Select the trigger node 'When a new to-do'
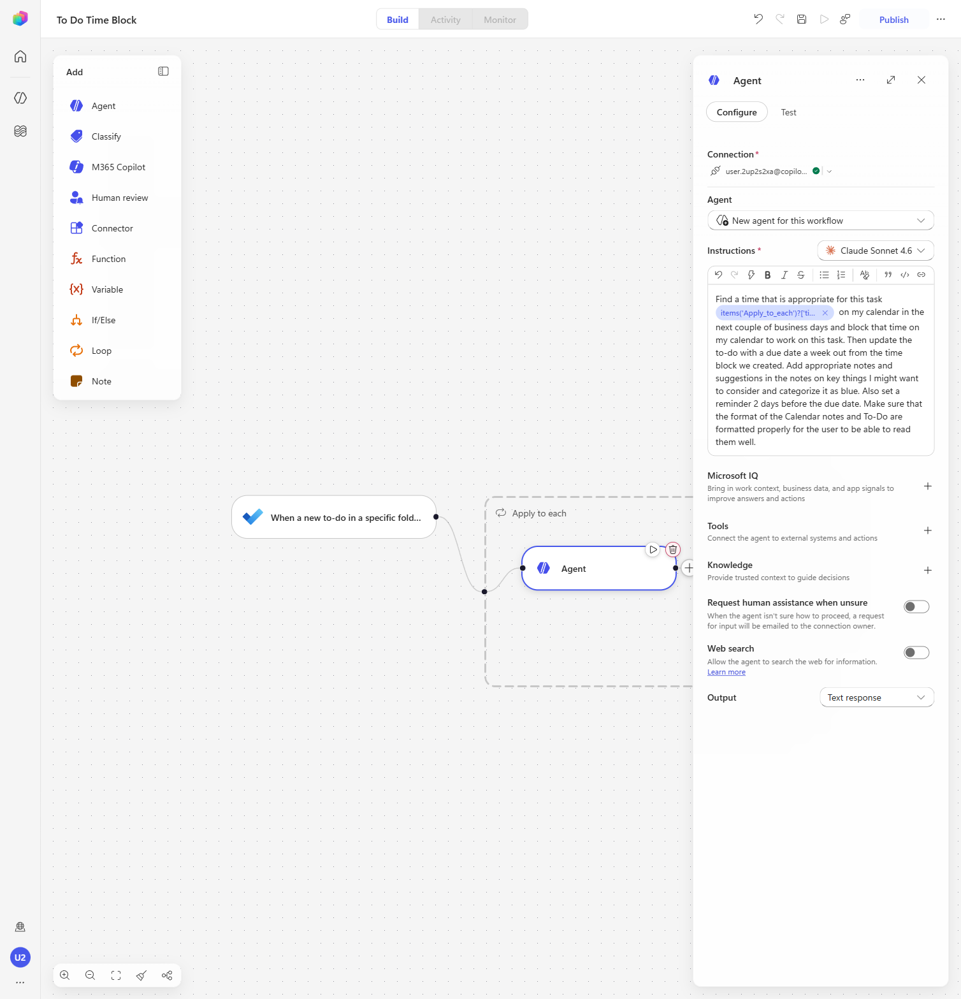Viewport: 961px width, 999px height. [x=334, y=517]
